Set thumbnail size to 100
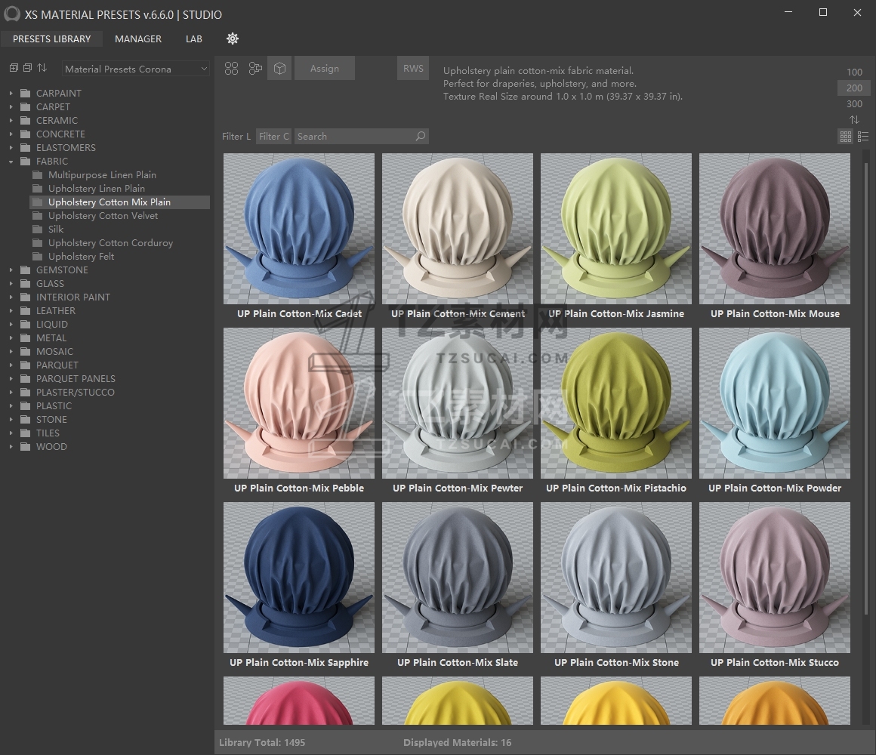The image size is (876, 755). point(854,72)
